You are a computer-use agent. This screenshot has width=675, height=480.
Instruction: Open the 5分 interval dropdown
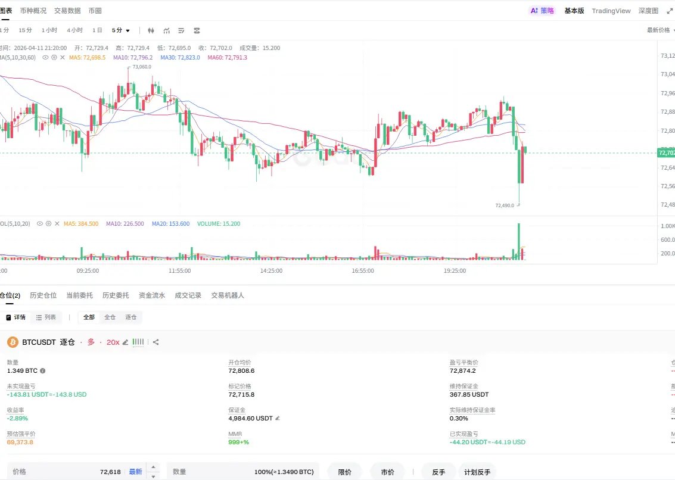(x=120, y=30)
